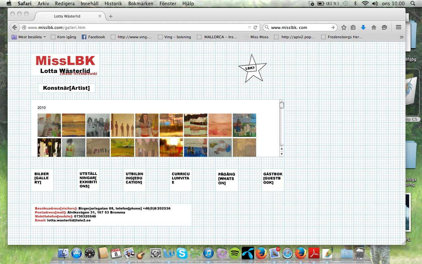Image resolution: width=422 pixels, height=264 pixels.
Task: Click the LBK? star graphic
Action: [252, 69]
